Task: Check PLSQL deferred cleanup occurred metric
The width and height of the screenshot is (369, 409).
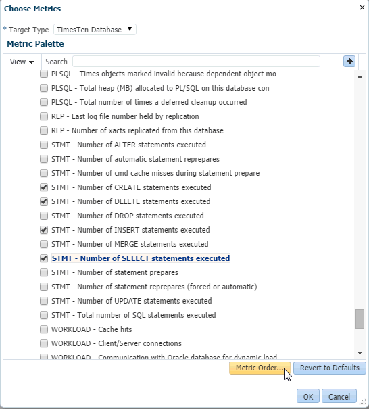Action: [x=44, y=102]
